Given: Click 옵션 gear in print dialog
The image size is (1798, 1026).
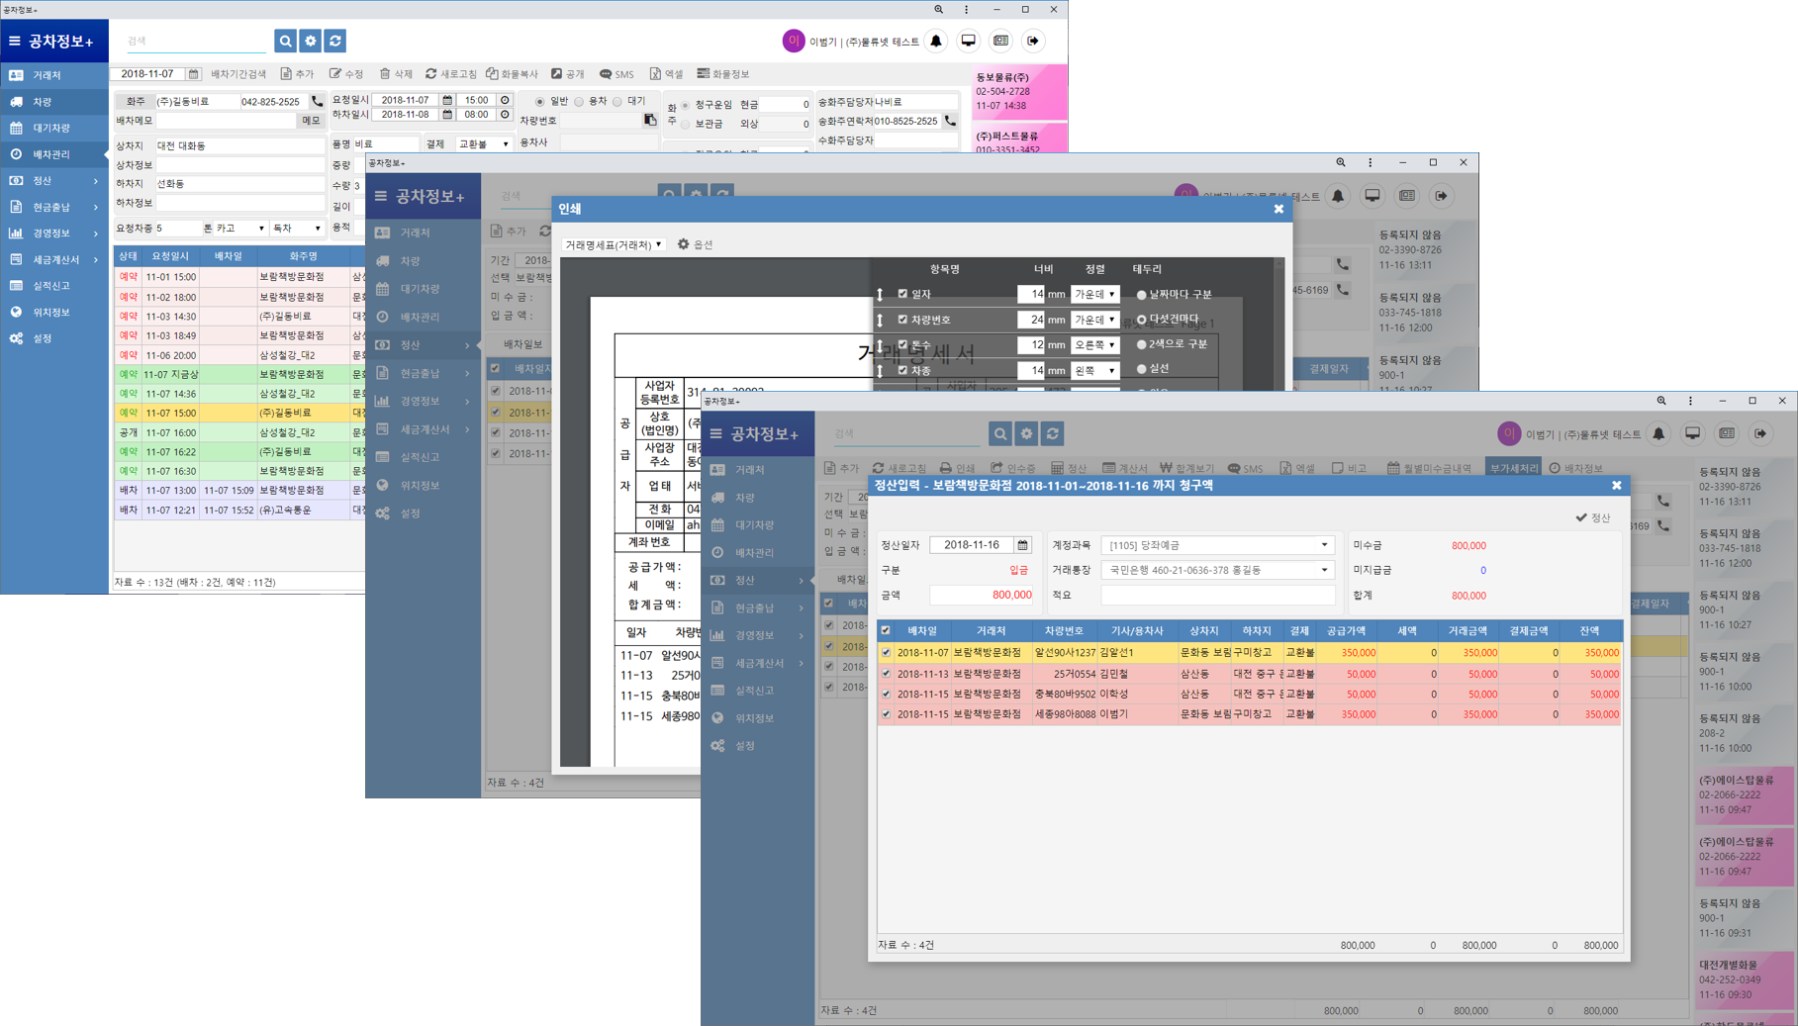Looking at the screenshot, I should (695, 244).
